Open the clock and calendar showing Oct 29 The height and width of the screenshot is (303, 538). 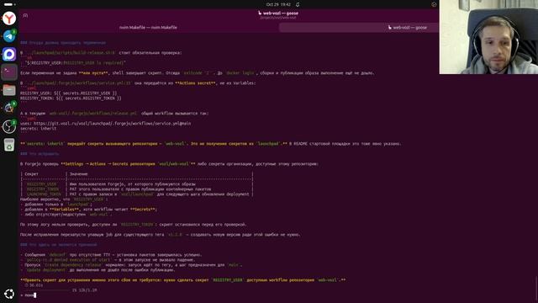278,4
